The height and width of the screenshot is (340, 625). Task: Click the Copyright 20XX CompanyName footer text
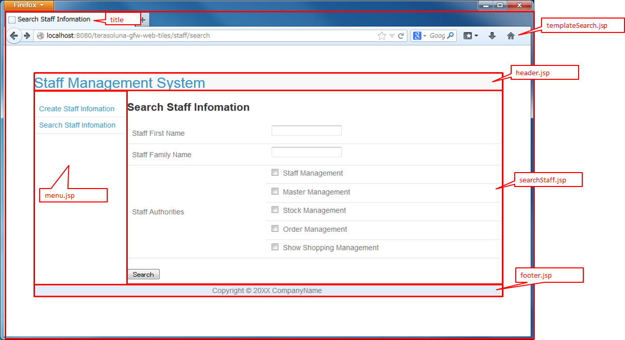pyautogui.click(x=267, y=291)
